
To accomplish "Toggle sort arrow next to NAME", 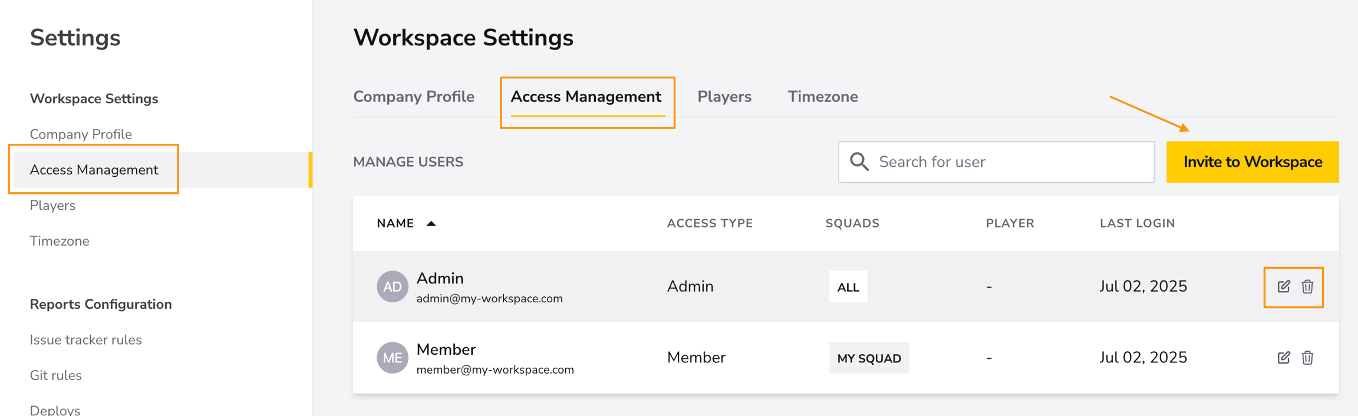I will click(431, 223).
